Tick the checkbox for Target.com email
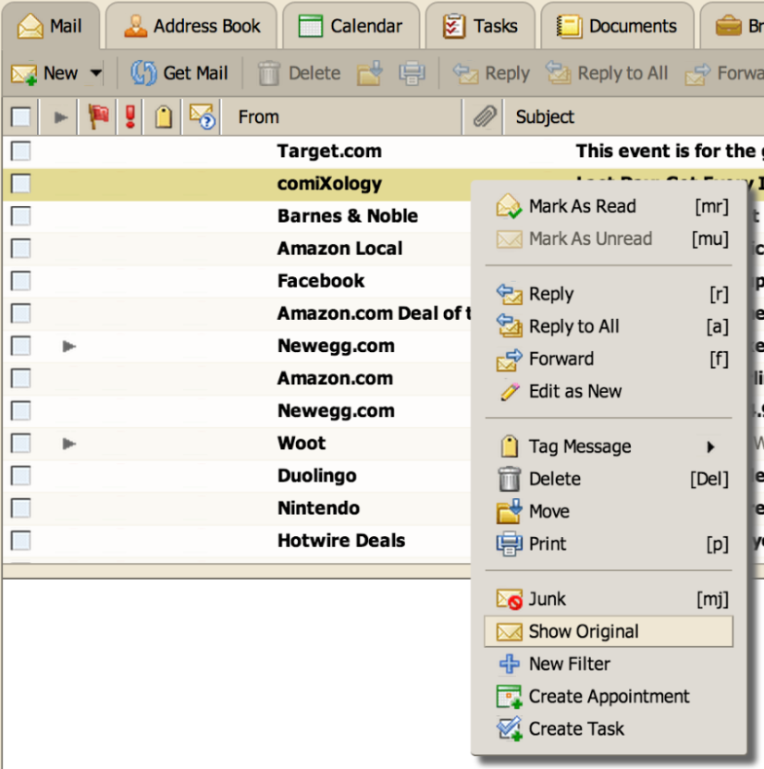764x769 pixels. pos(20,152)
